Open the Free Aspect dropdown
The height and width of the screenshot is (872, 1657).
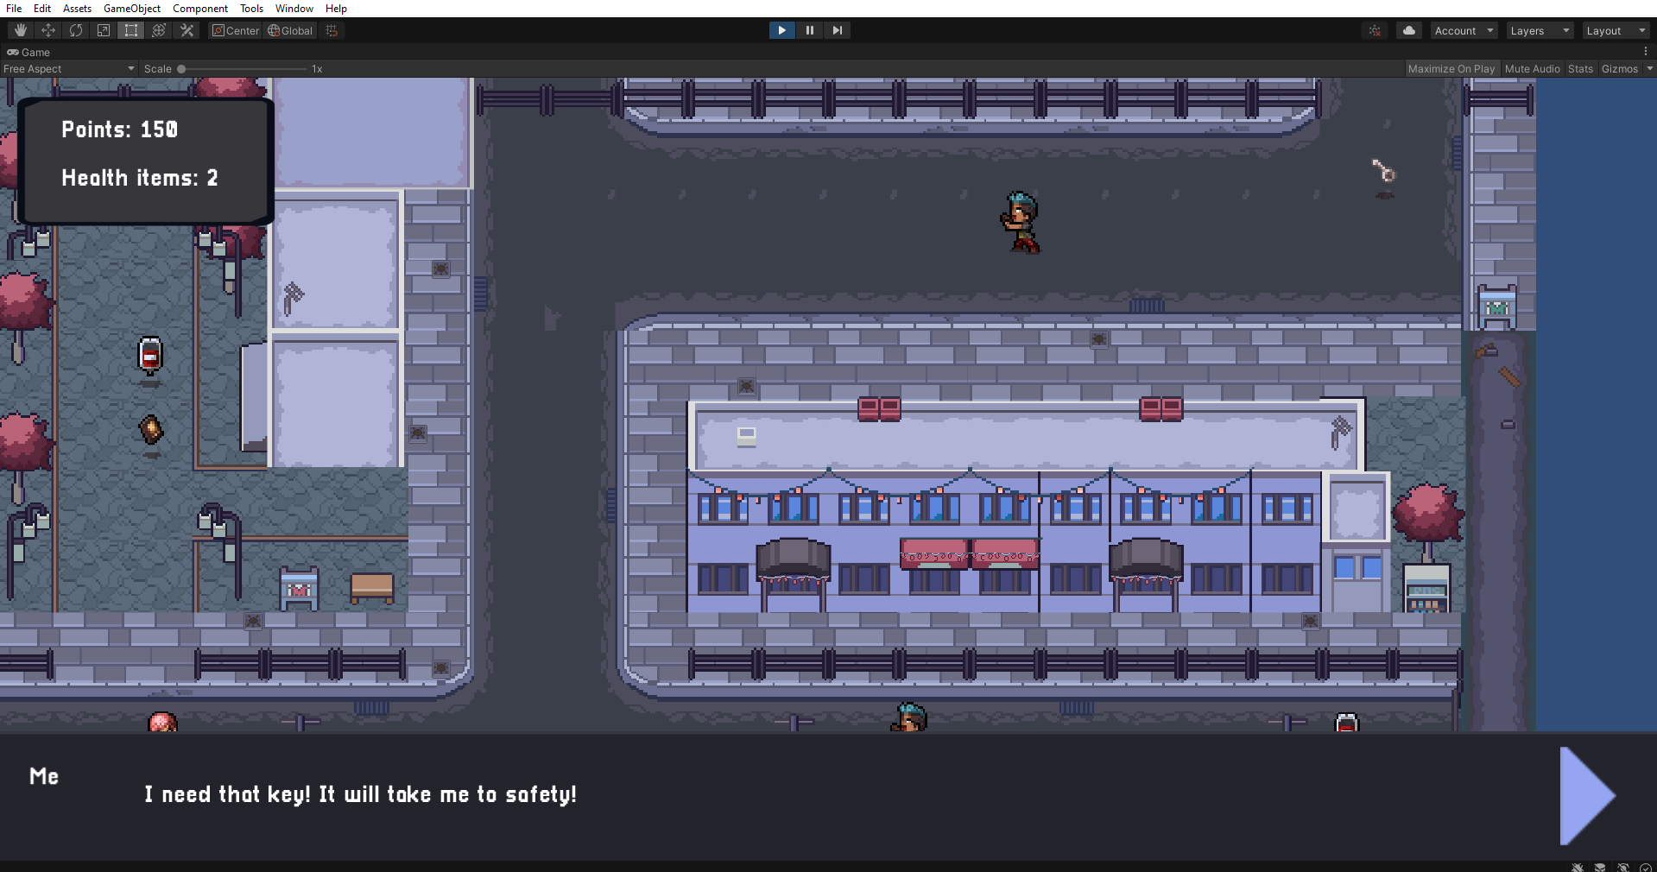[68, 68]
